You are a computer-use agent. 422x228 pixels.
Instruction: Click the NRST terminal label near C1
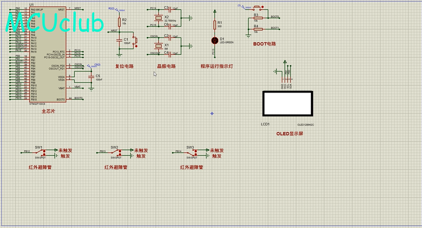[114, 31]
